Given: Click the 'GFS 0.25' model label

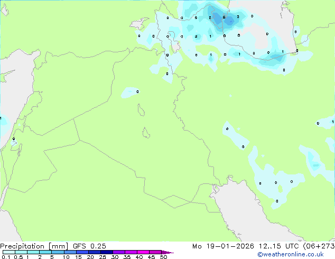Looking at the screenshot, I should point(89,246).
